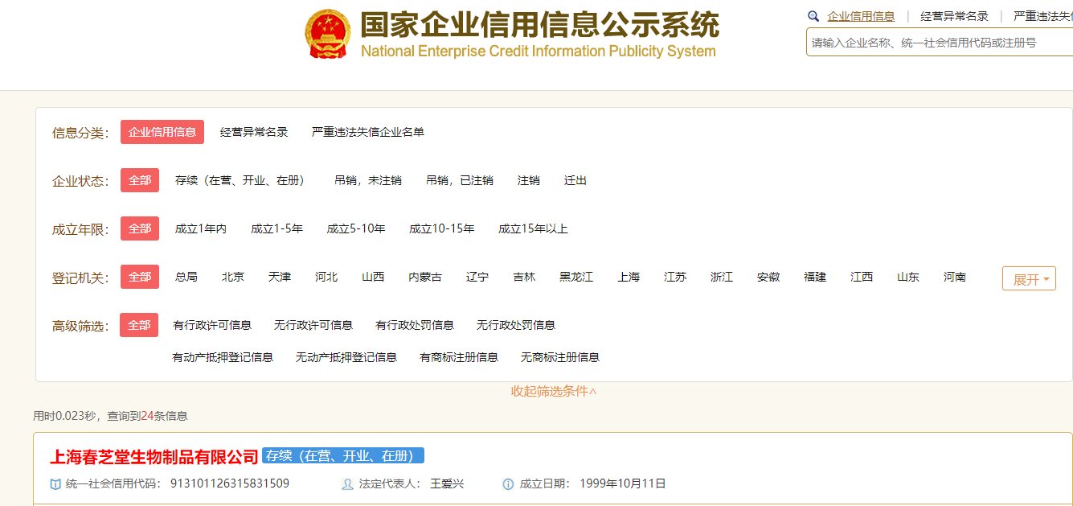Enable 无商标注册信息 advanced filter
The width and height of the screenshot is (1073, 506).
pos(559,357)
